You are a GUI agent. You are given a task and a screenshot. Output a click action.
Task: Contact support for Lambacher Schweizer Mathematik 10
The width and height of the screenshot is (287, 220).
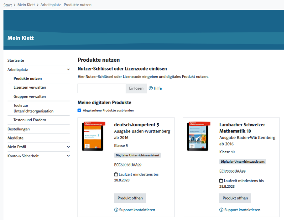(x=242, y=210)
